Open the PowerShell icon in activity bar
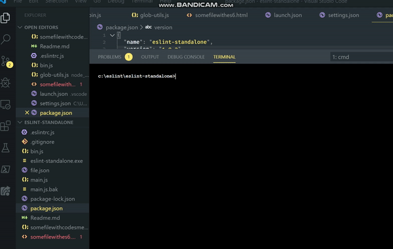The width and height of the screenshot is (393, 249). coord(5,169)
